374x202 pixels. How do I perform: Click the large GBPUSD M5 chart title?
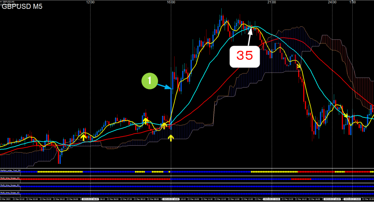tap(22, 7)
